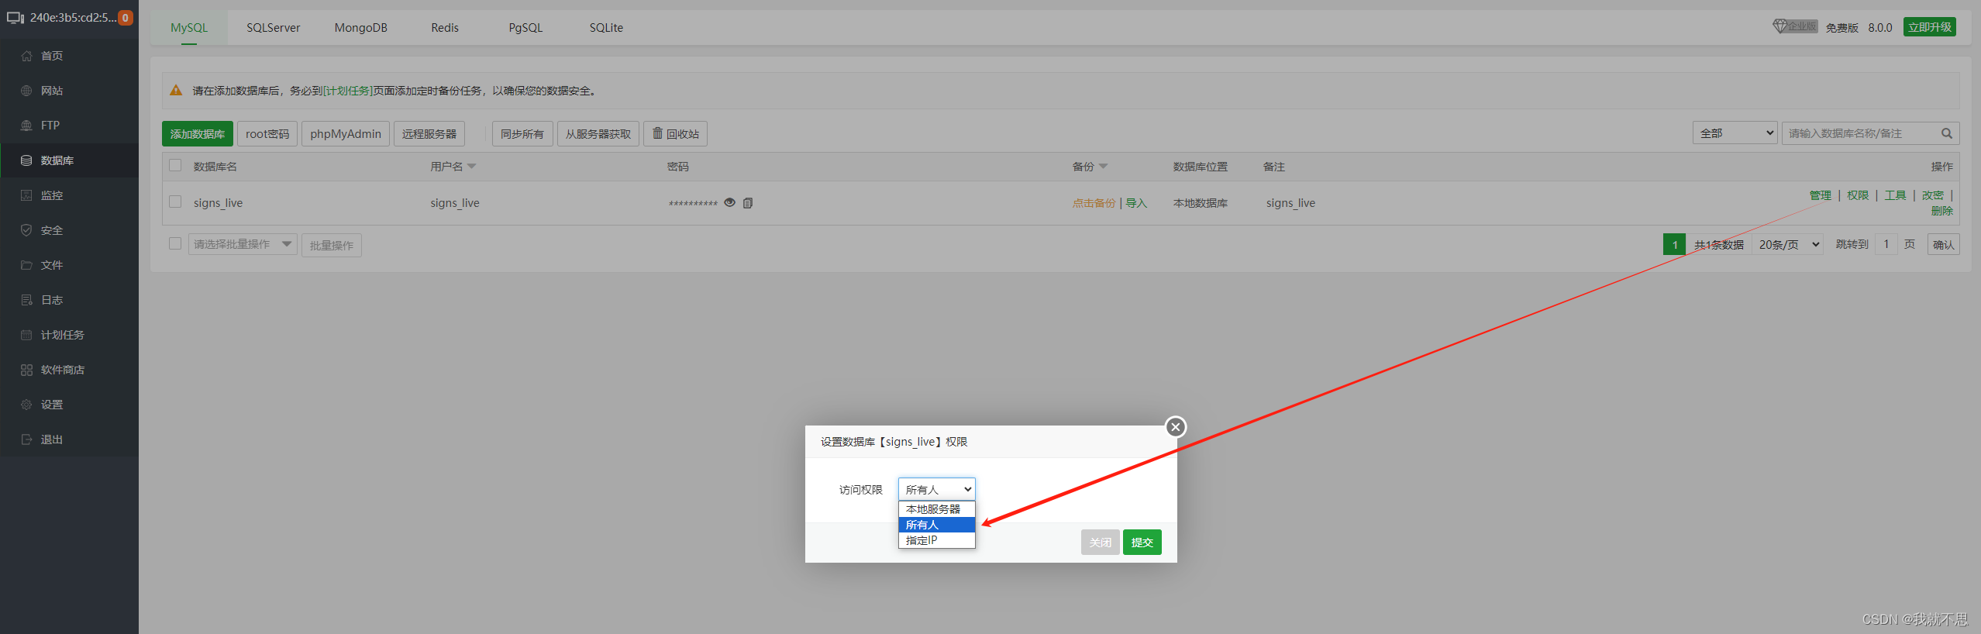Switch to the Redis tab

click(x=445, y=28)
